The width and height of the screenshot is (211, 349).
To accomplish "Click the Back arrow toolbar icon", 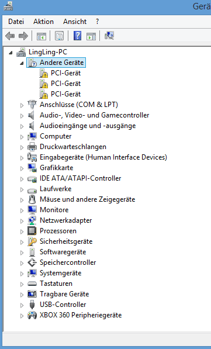I will pyautogui.click(x=10, y=36).
